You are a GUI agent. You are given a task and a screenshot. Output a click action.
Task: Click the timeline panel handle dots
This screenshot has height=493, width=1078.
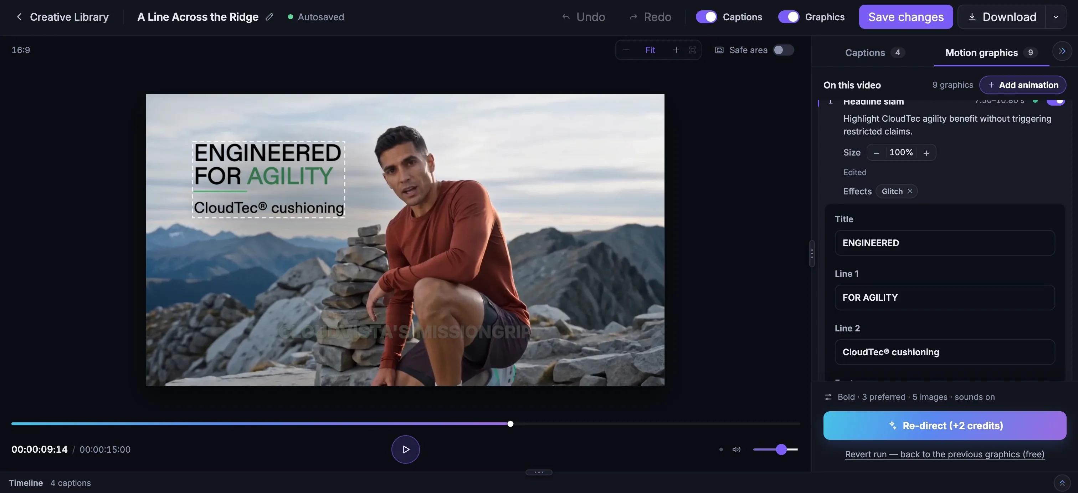pyautogui.click(x=539, y=472)
